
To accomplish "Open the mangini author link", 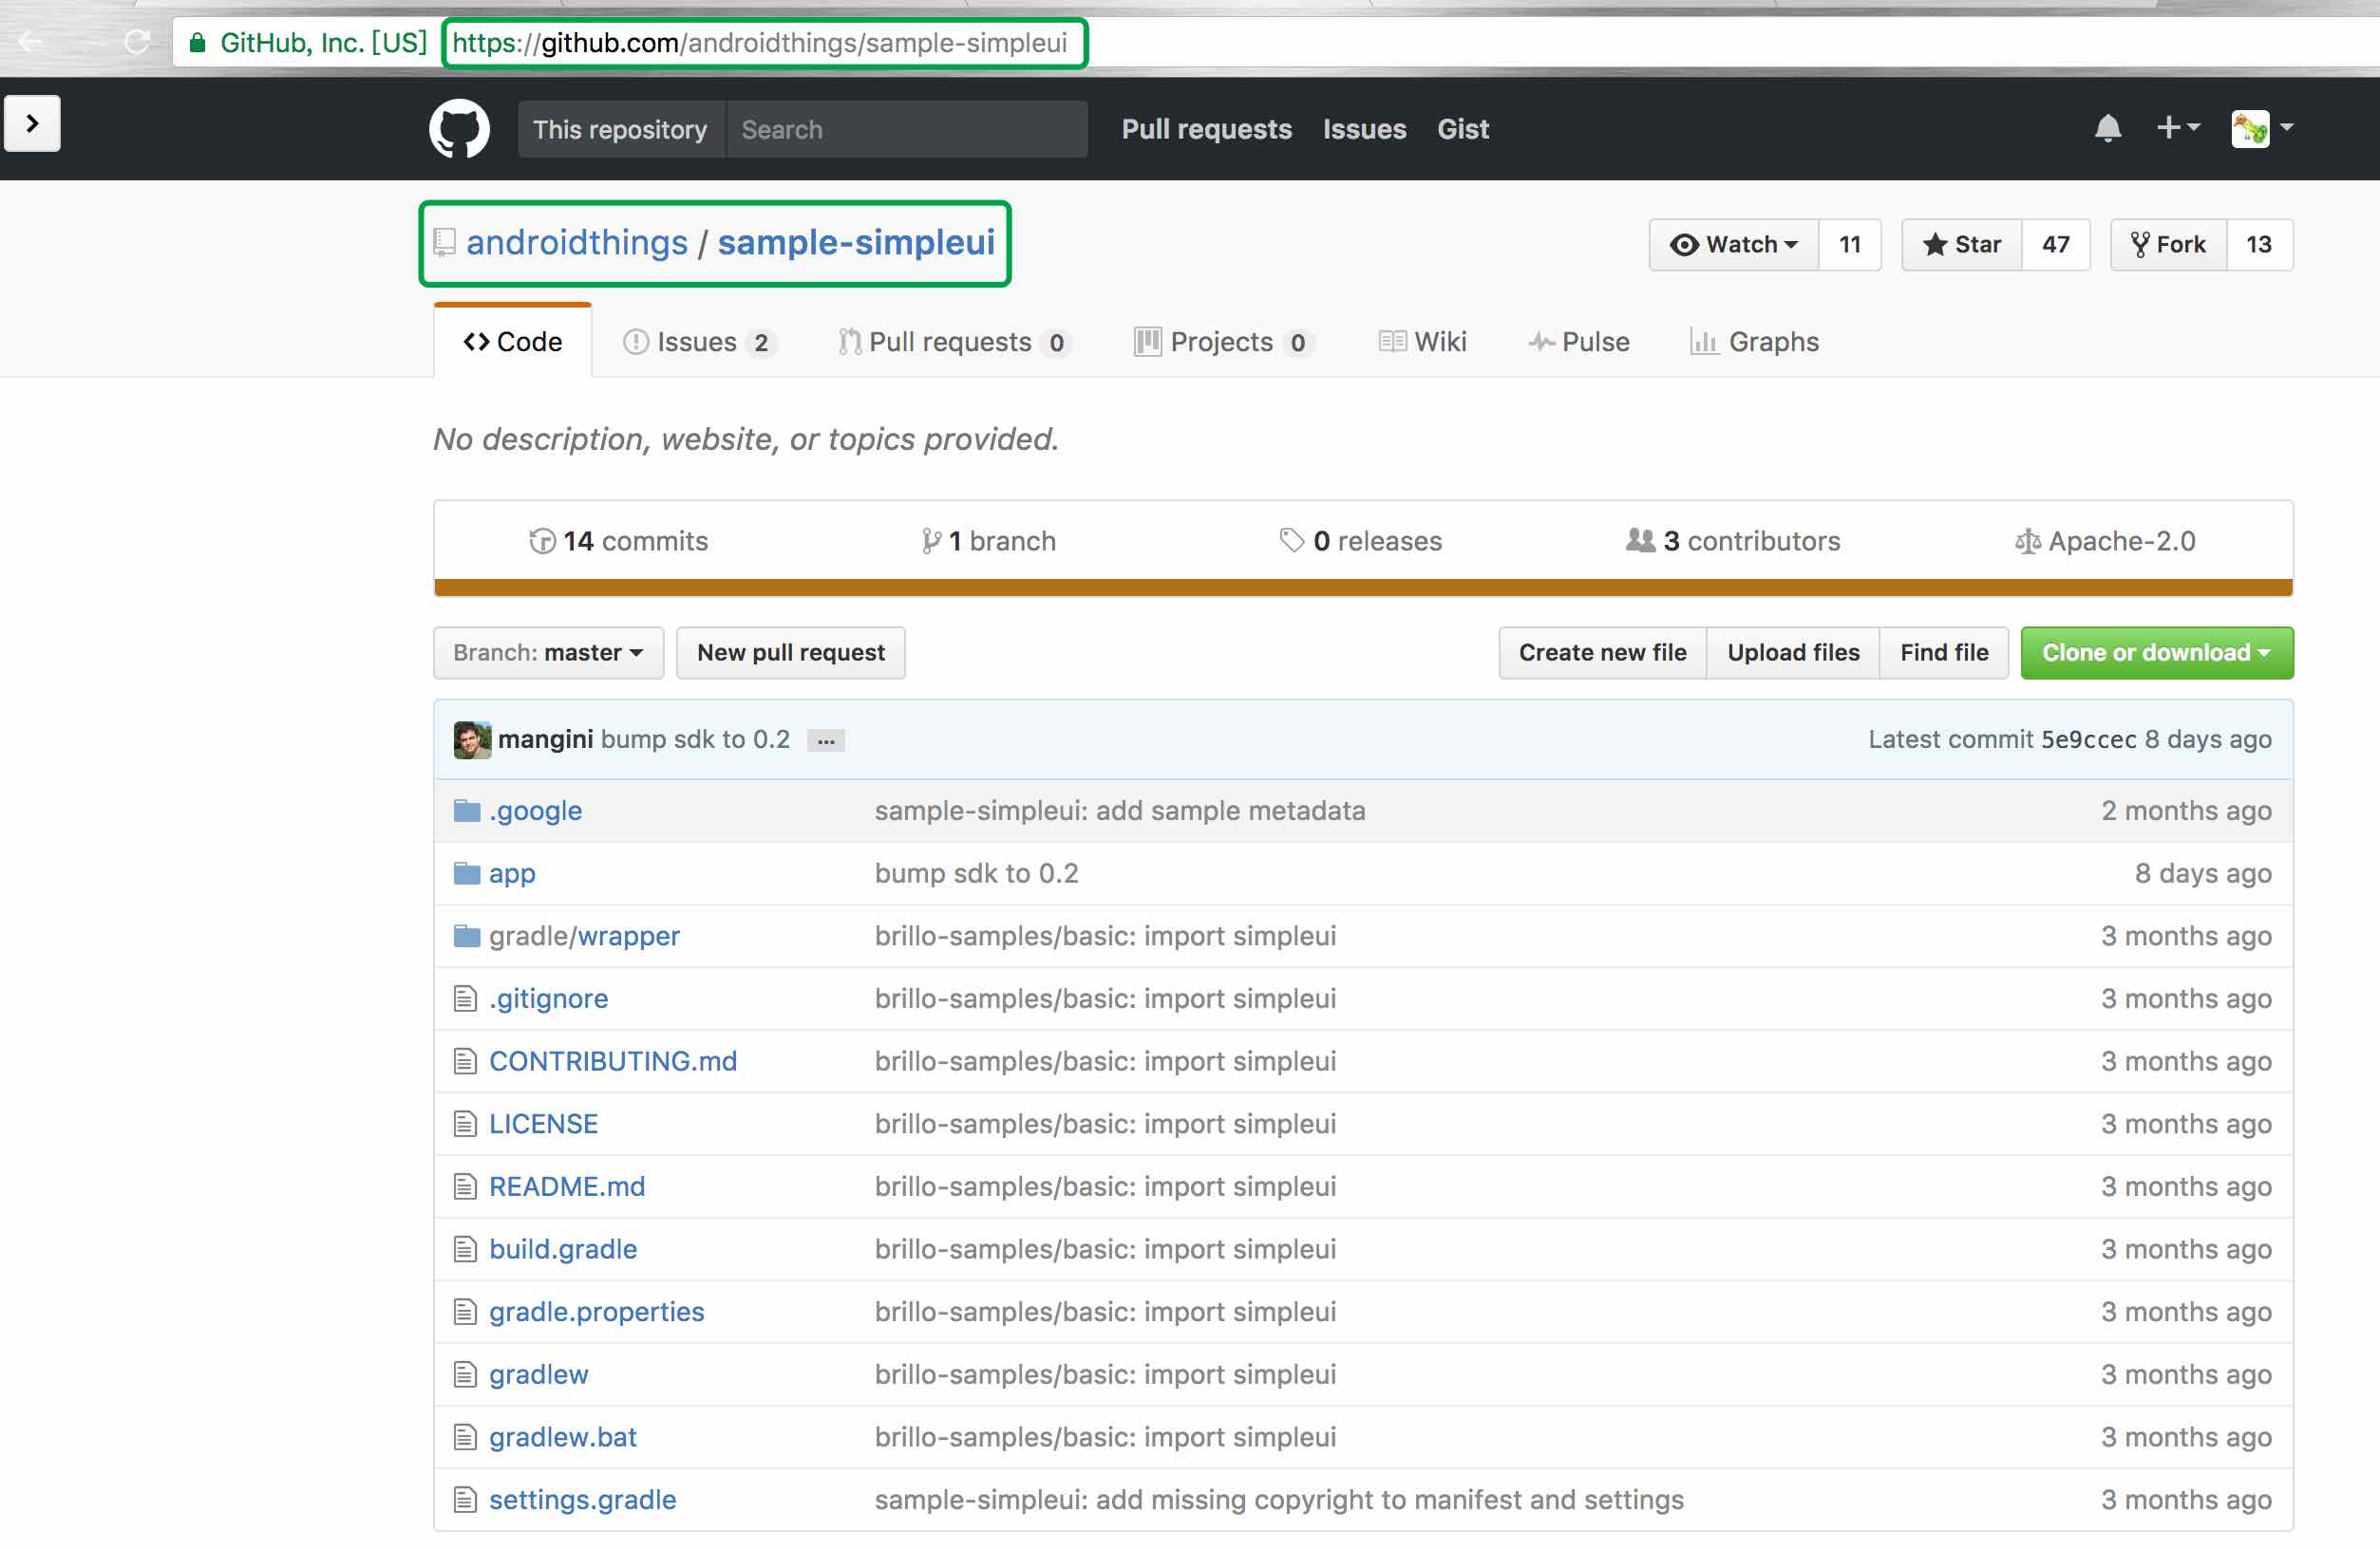I will point(545,739).
